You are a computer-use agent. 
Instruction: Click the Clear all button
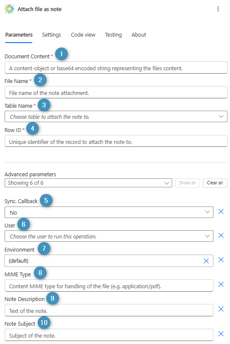tap(215, 183)
